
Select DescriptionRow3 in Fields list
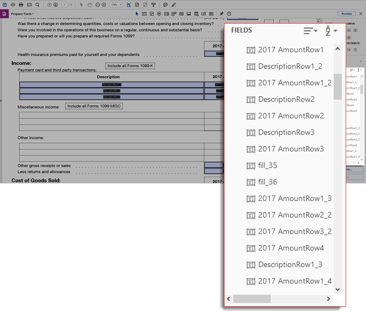[280, 132]
